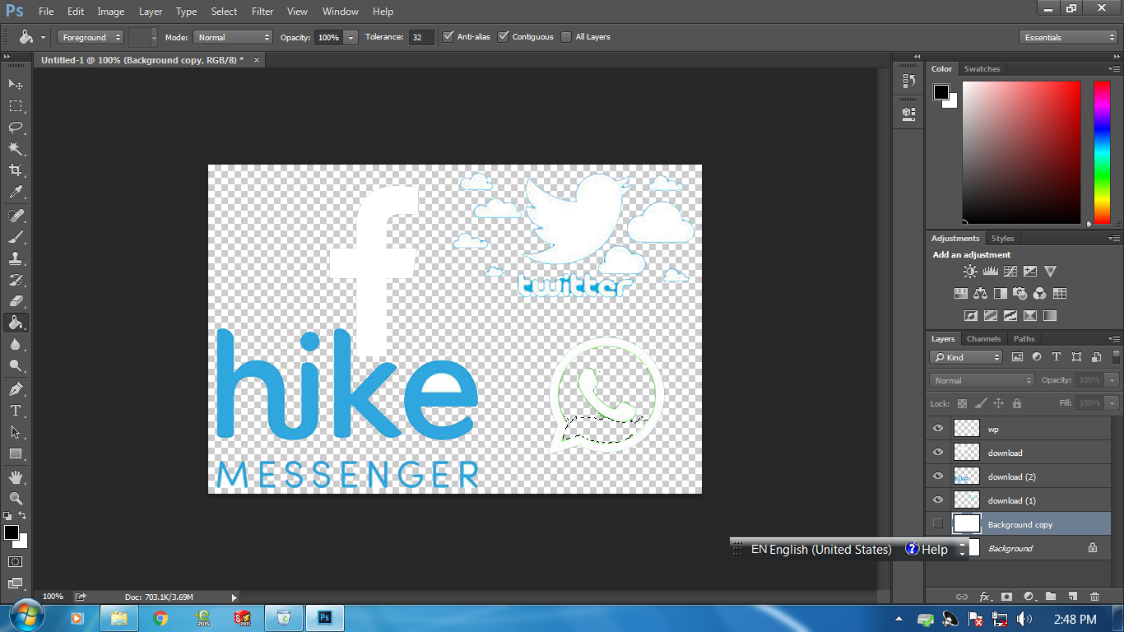
Task: Open the layer blend mode dropdown
Action: click(982, 380)
